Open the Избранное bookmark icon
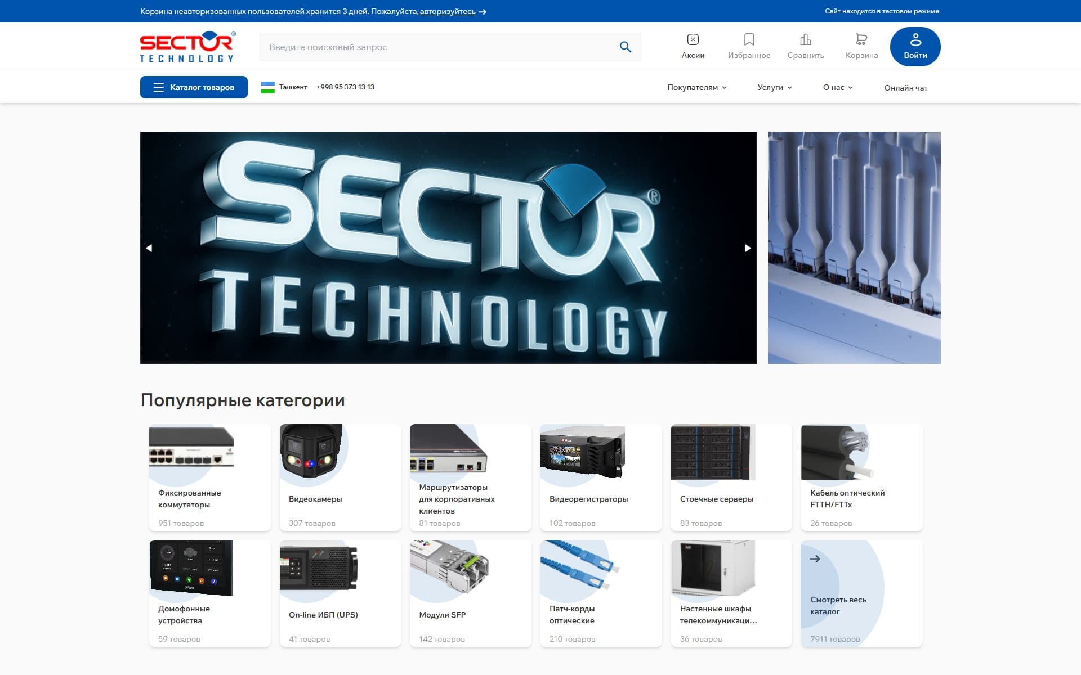 click(x=749, y=46)
